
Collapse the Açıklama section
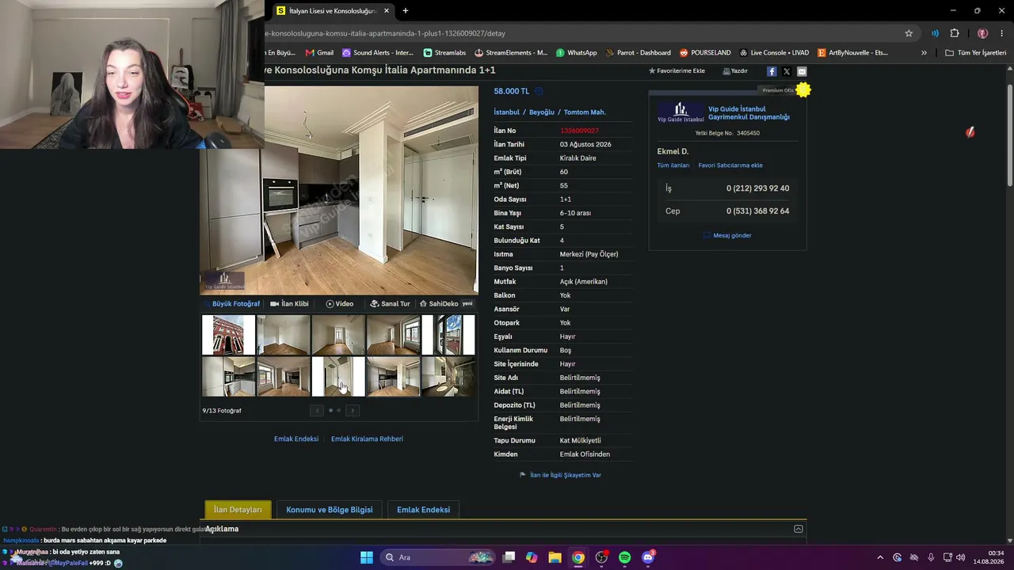[x=799, y=529]
